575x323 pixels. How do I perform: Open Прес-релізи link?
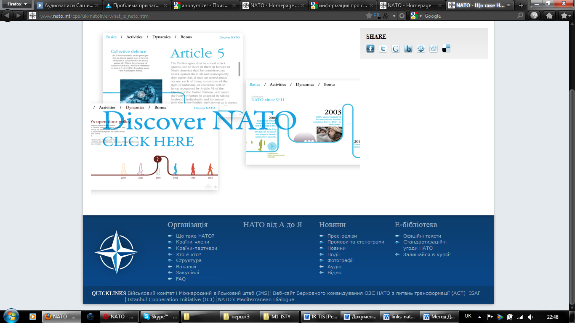(x=342, y=236)
